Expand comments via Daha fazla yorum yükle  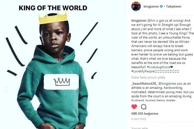148,77
